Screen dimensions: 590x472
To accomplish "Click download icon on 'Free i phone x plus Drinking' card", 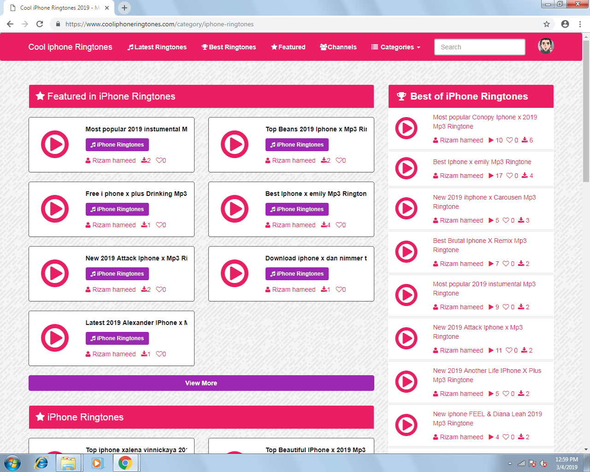I will (x=145, y=225).
